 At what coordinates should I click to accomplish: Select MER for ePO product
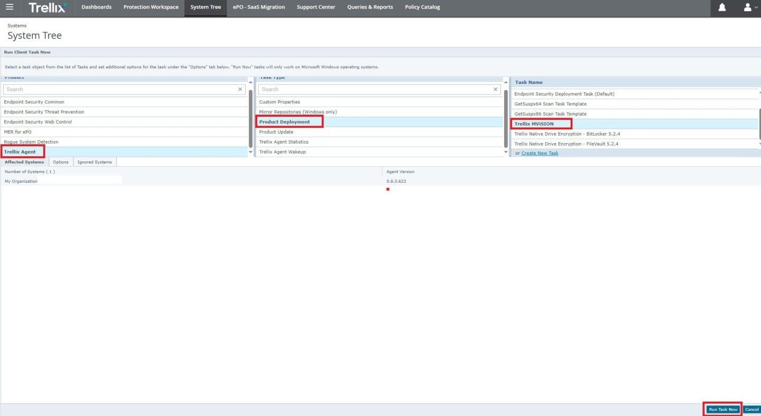[x=124, y=132]
